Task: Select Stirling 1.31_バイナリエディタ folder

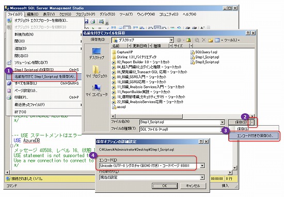Action: pos(134,57)
